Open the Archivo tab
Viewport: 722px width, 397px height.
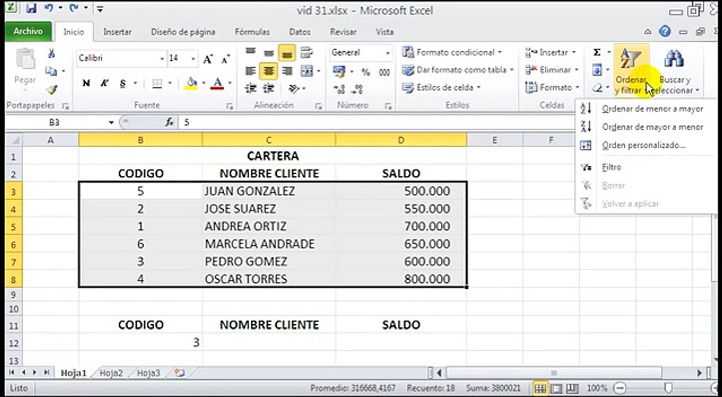[28, 31]
